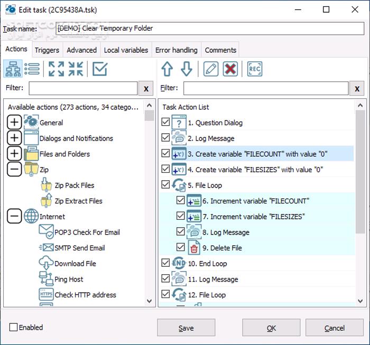
Task: Click the Task name input field
Action: click(x=210, y=29)
